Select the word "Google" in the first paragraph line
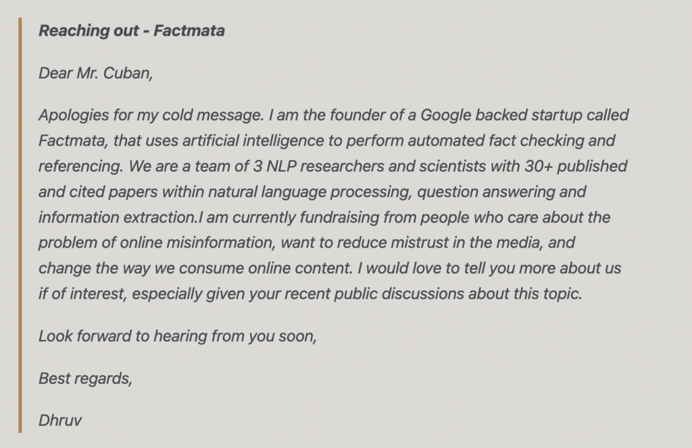The height and width of the screenshot is (448, 692). [446, 115]
